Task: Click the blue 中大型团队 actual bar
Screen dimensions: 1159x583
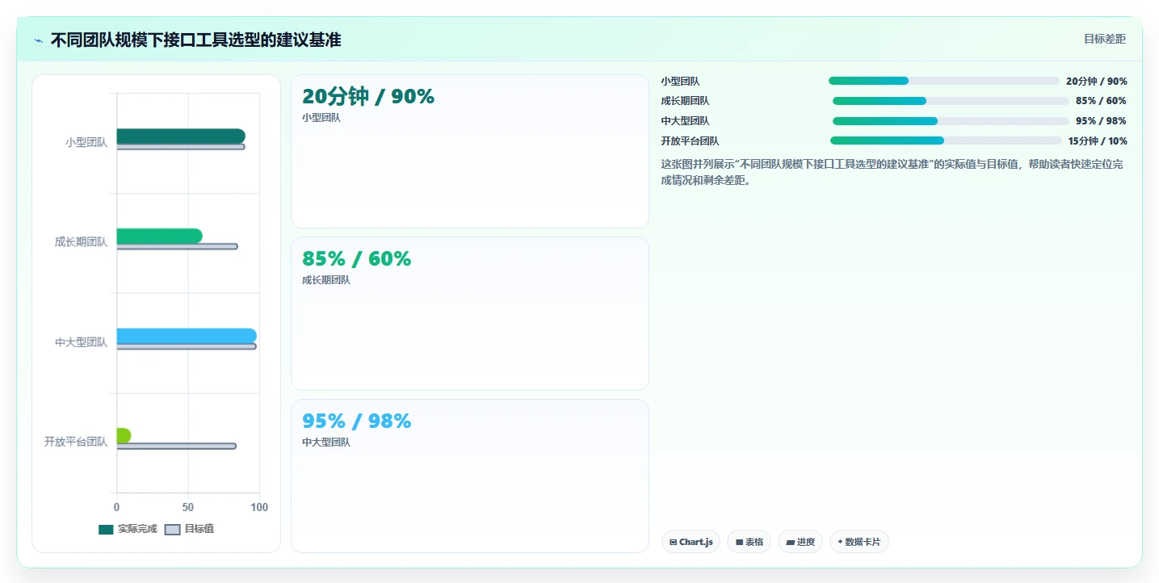Action: [187, 336]
